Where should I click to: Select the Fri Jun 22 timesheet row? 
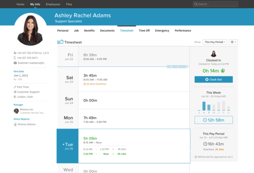point(123,57)
